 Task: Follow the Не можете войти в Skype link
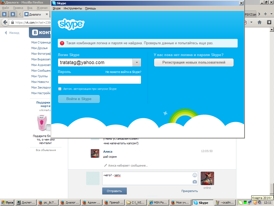pos(123,72)
